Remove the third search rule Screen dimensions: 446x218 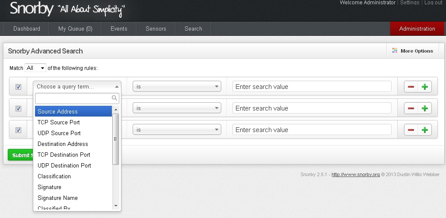(411, 130)
